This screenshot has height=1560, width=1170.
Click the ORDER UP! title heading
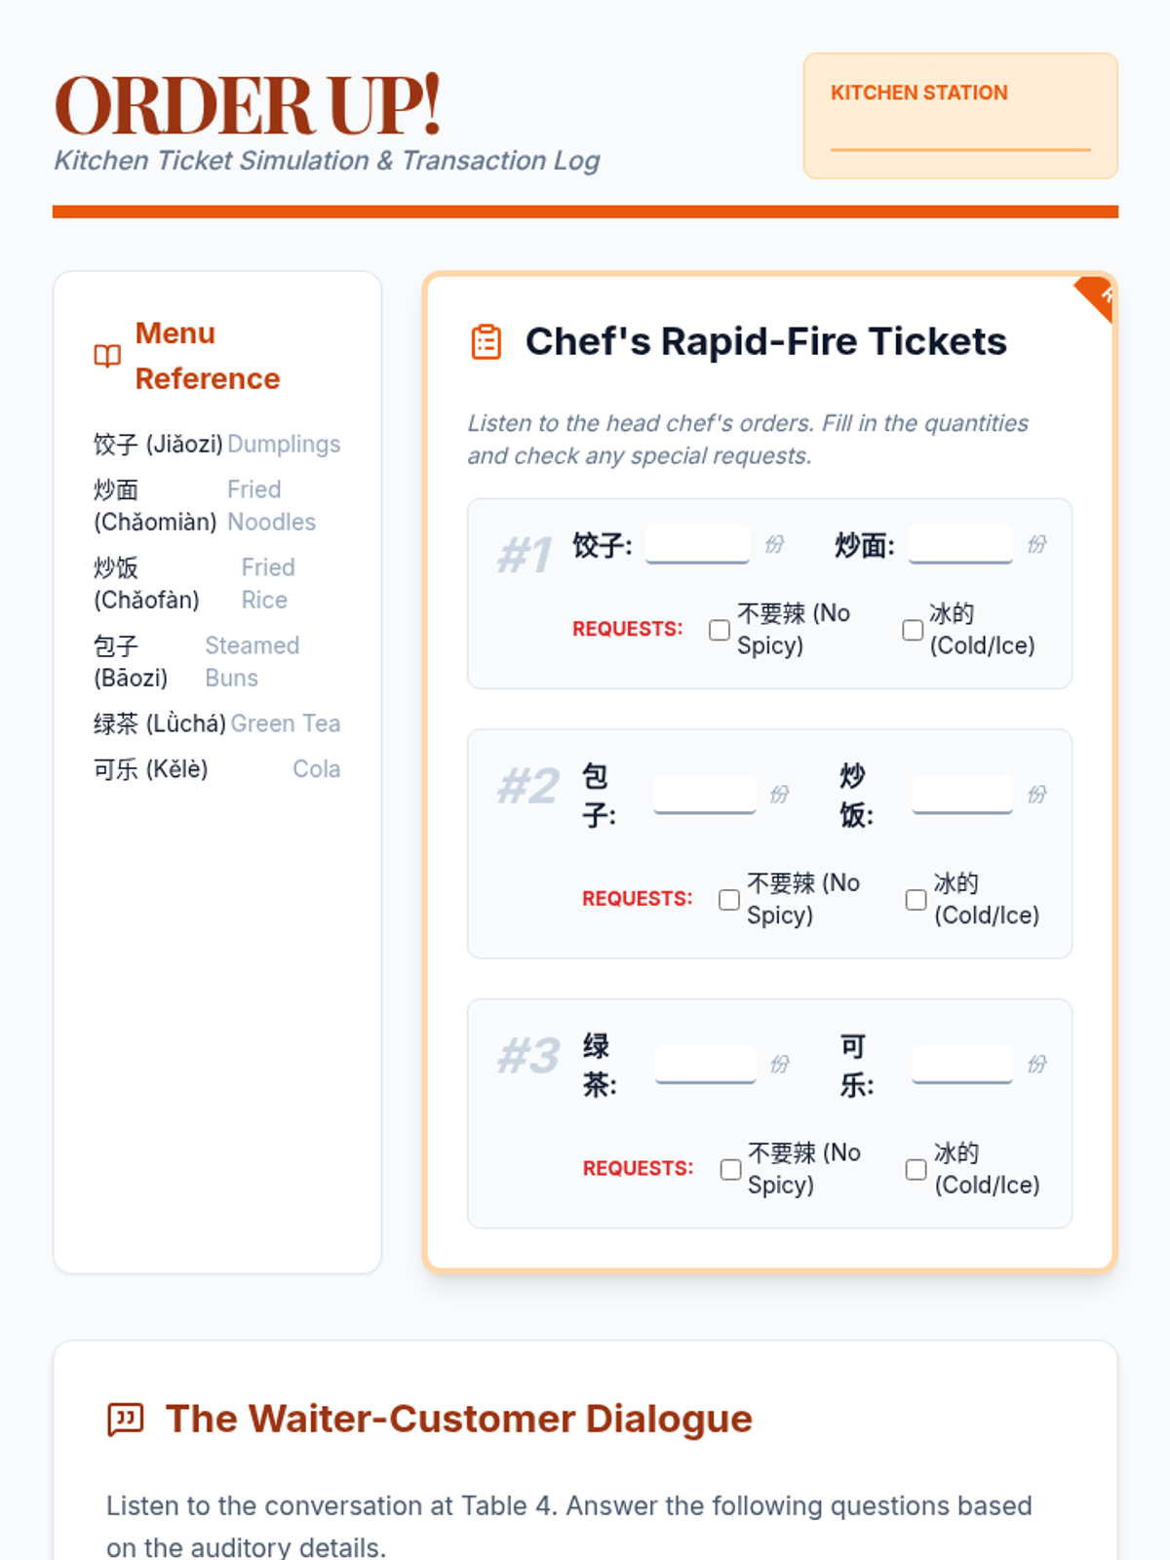248,105
